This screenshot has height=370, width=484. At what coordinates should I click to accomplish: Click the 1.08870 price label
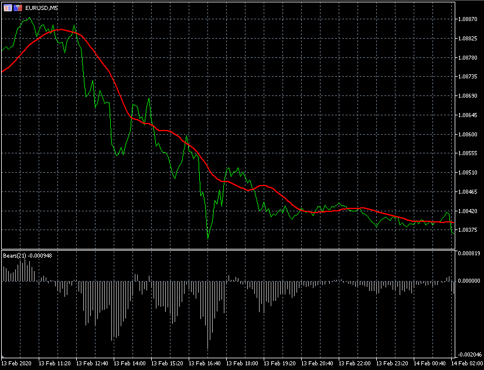click(x=468, y=19)
